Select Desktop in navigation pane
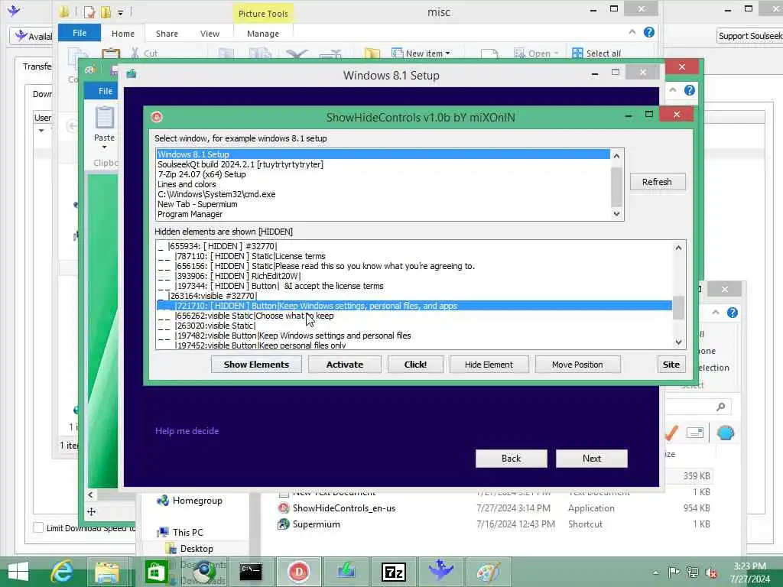 [197, 548]
